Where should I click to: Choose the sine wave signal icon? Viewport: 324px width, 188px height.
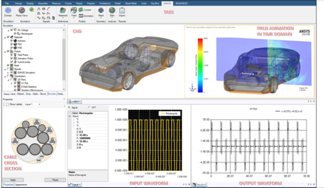[39, 18]
